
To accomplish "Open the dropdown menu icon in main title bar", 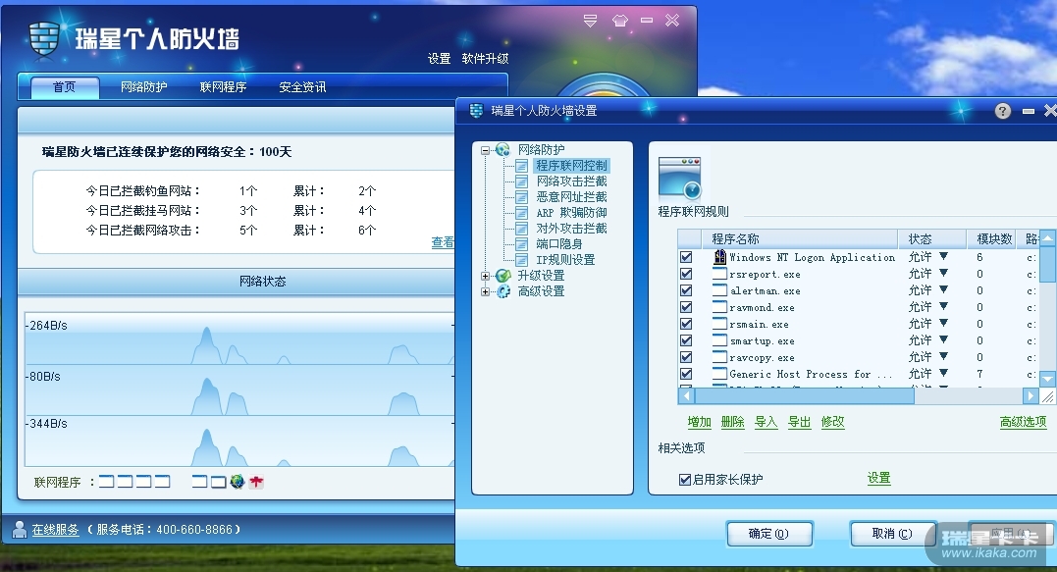I will [590, 21].
